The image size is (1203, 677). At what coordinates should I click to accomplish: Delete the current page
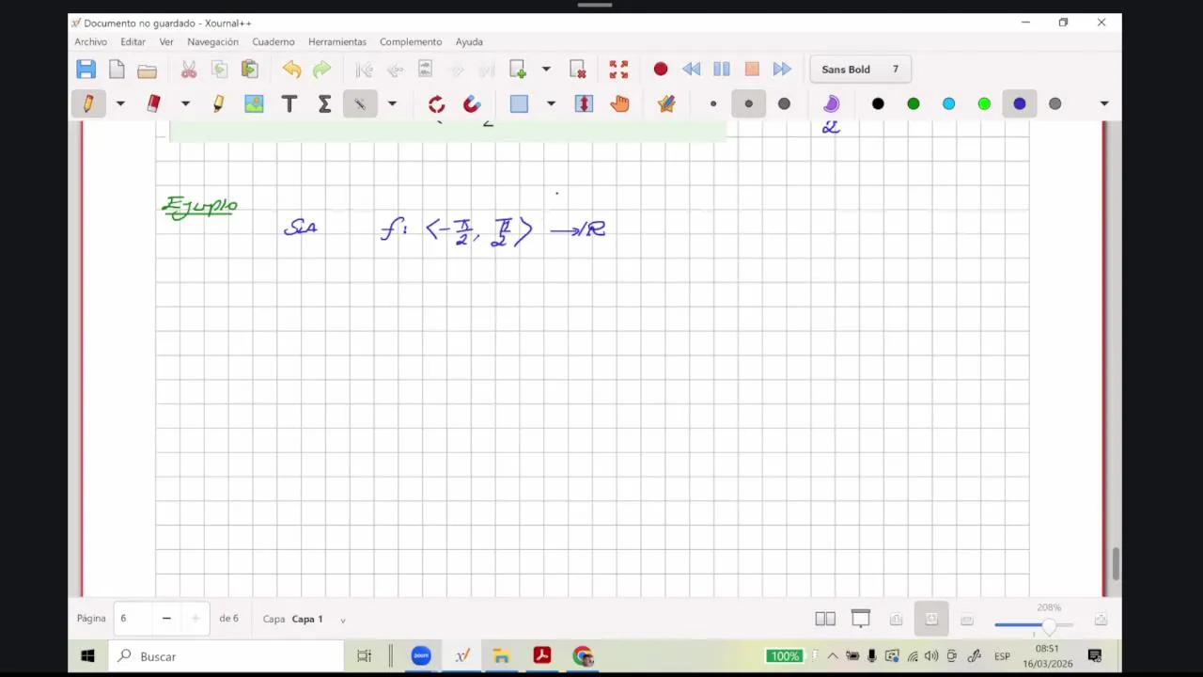tap(577, 69)
